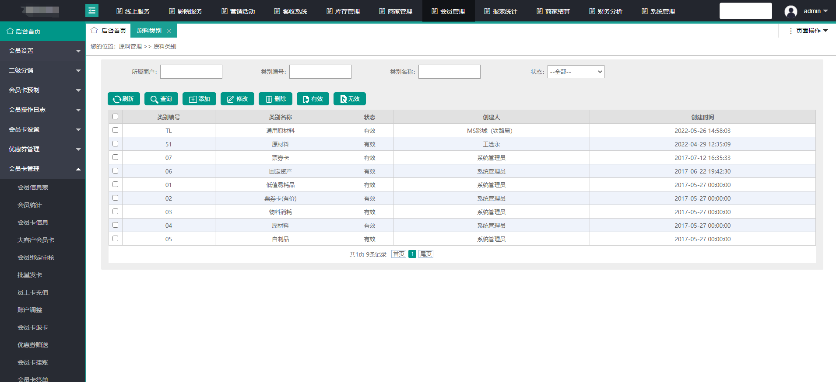The height and width of the screenshot is (382, 836).
Task: Click the home icon in sidebar 后台首页
Action: 10,31
